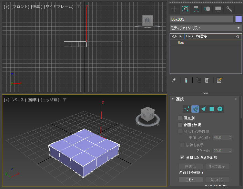Screen dimensions: 243x189
Task: Enable the 頂点別 checkbox
Action: pos(180,118)
